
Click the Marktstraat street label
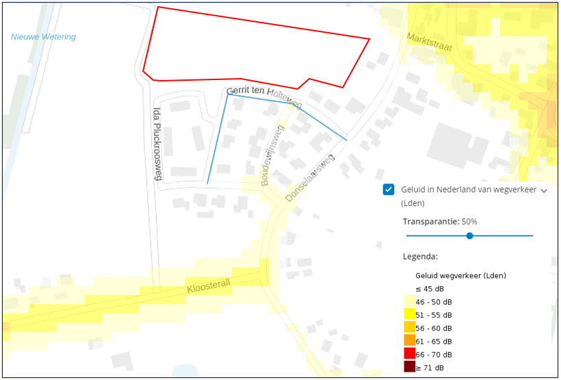[x=430, y=42]
